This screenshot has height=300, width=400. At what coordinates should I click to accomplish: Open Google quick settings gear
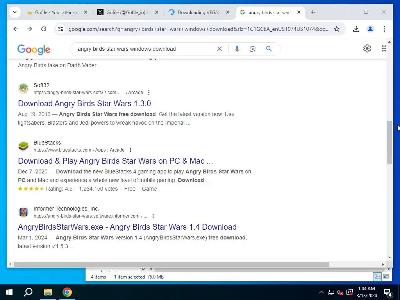click(x=367, y=48)
